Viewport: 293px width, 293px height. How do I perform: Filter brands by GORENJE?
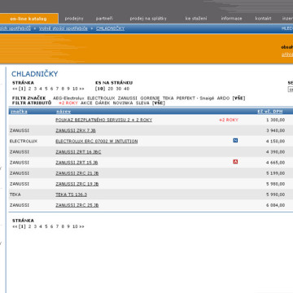pos(150,98)
